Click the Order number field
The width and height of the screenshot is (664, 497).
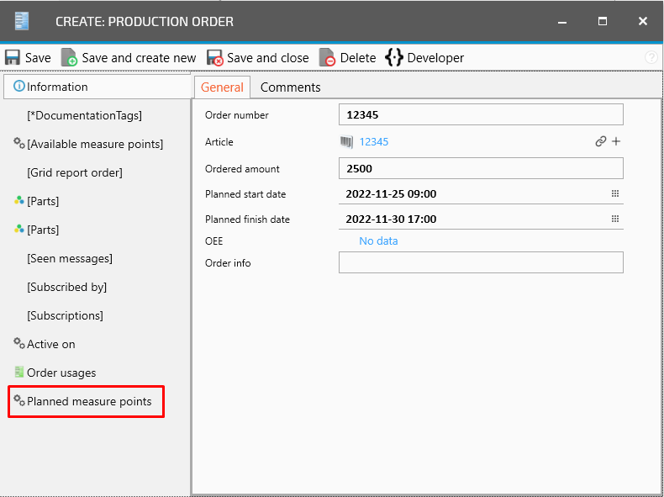[481, 115]
